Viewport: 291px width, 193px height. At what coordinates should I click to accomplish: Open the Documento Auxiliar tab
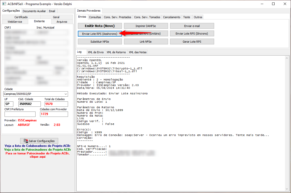tap(34, 11)
